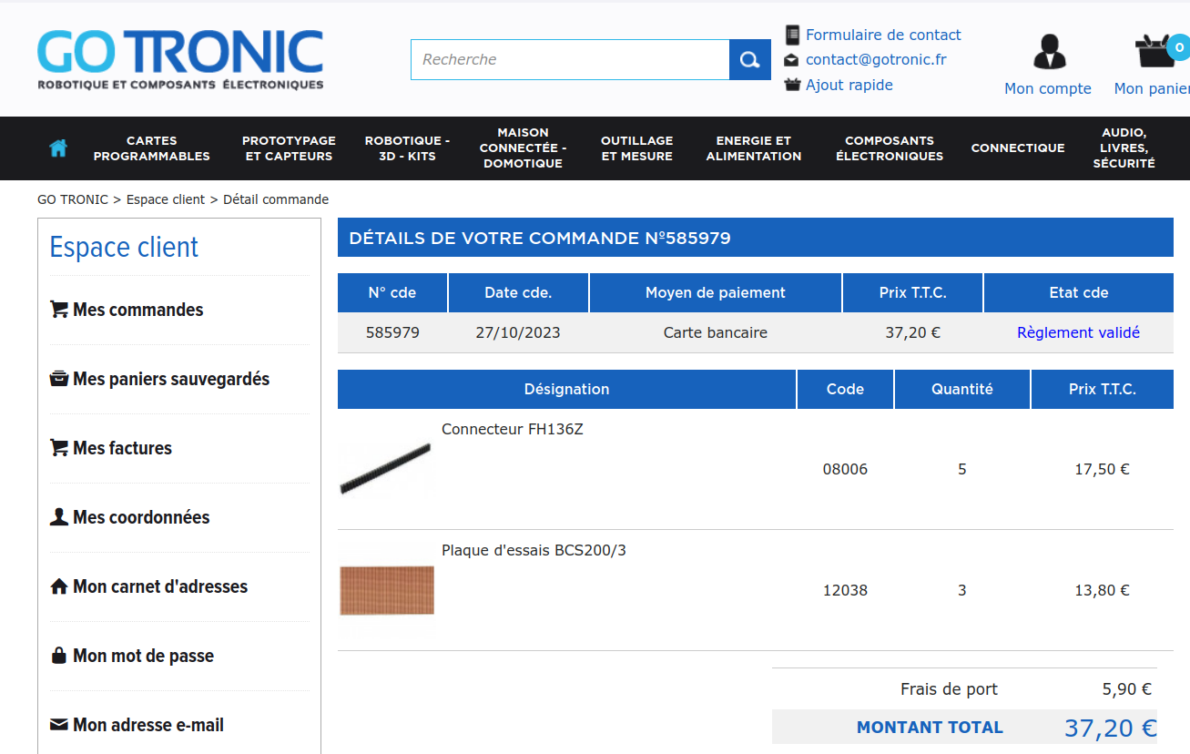Click the contact@gotronic.fr email link

click(875, 59)
